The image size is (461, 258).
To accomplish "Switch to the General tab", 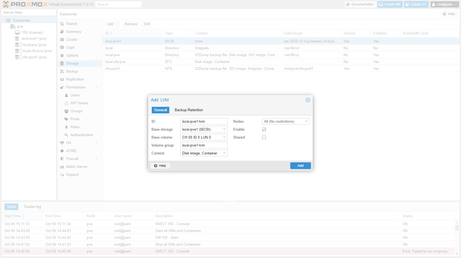I will click(x=161, y=110).
